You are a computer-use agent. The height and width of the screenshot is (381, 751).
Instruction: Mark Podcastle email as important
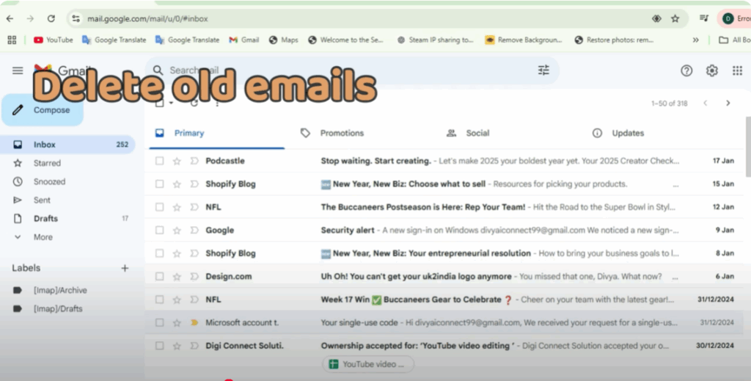pyautogui.click(x=194, y=161)
